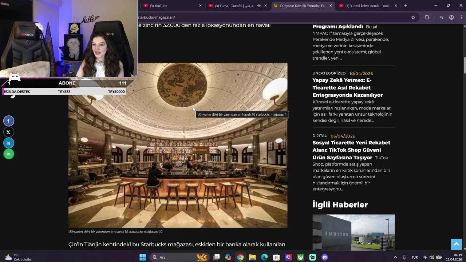The width and height of the screenshot is (466, 262).
Task: Click the scroll-to-top arrow button
Action: click(x=456, y=244)
